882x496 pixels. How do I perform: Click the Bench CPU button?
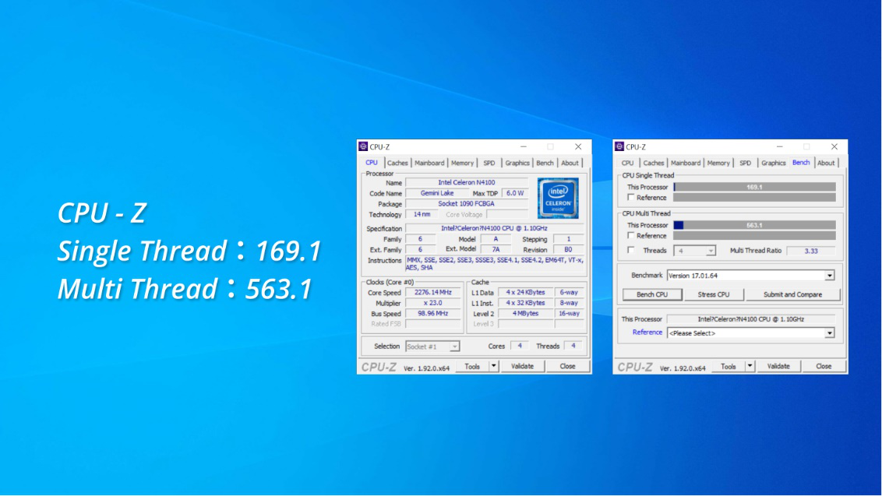(x=652, y=294)
